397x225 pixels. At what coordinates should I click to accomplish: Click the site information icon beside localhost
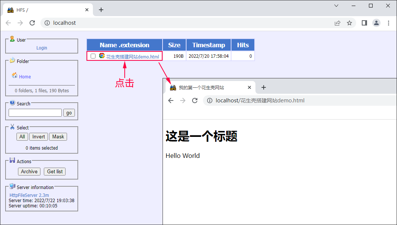(x=47, y=23)
